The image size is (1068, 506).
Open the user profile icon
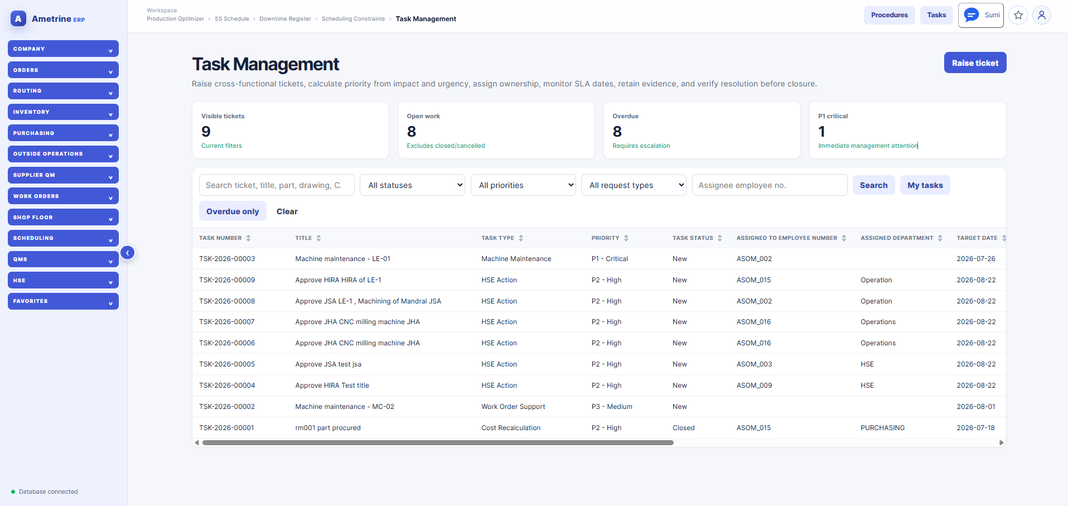click(1042, 15)
